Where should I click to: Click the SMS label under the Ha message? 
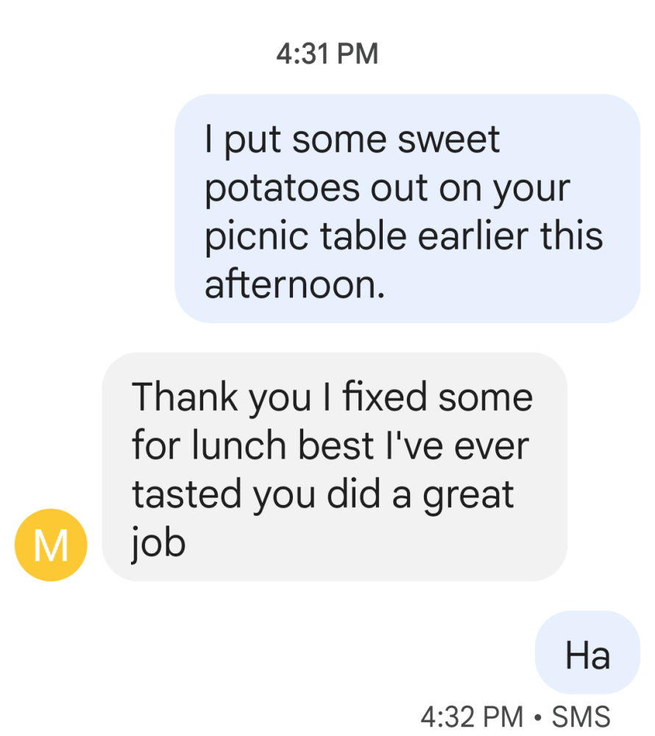581,717
